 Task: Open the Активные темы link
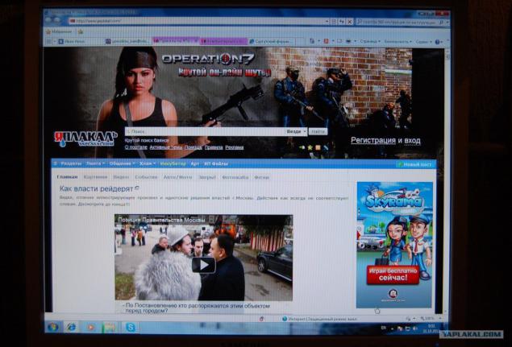coord(166,147)
